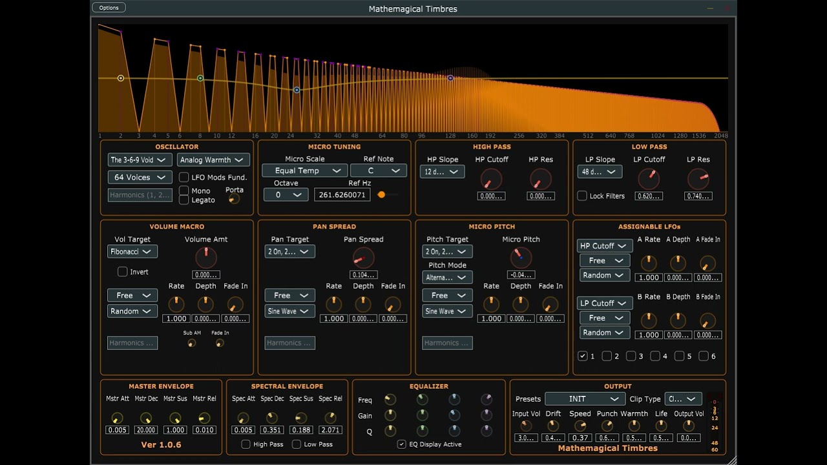Open the INIT presets dropdown
Viewport: 827px width, 465px height.
(585, 399)
